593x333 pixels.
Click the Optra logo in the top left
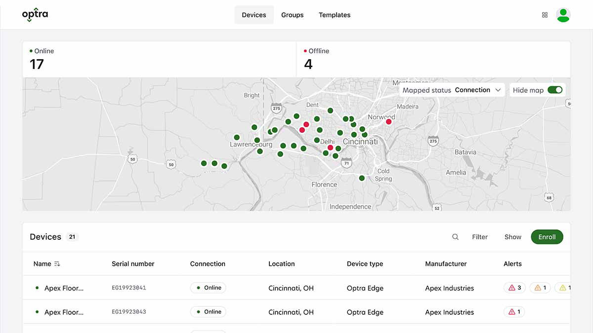(x=35, y=14)
